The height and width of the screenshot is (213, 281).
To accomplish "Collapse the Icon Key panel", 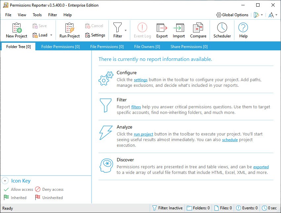I will tap(5, 181).
